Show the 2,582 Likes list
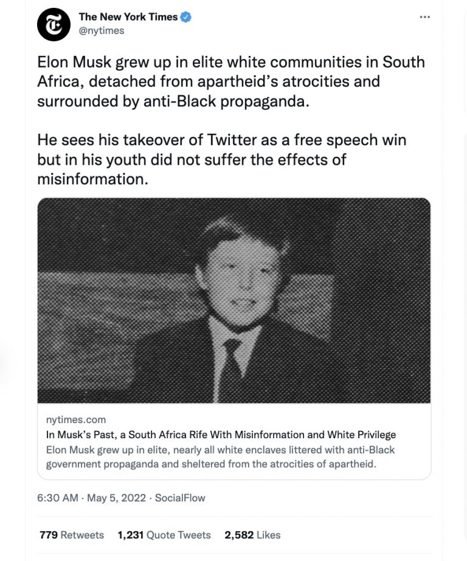The width and height of the screenshot is (467, 561). pyautogui.click(x=252, y=535)
